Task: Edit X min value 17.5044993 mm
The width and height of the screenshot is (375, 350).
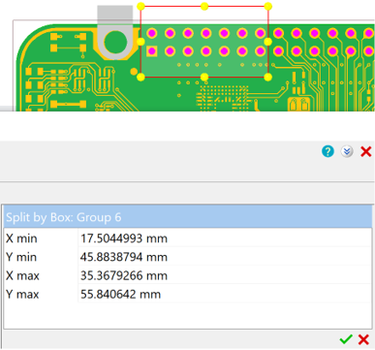Action: point(224,239)
